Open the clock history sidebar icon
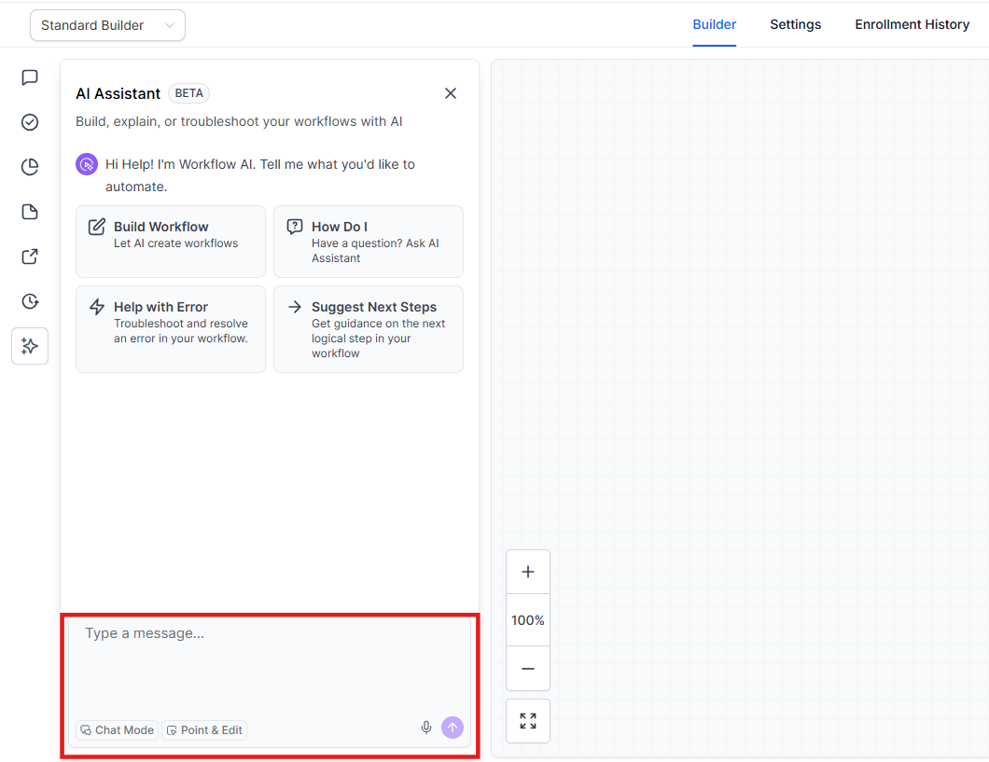 pos(30,301)
